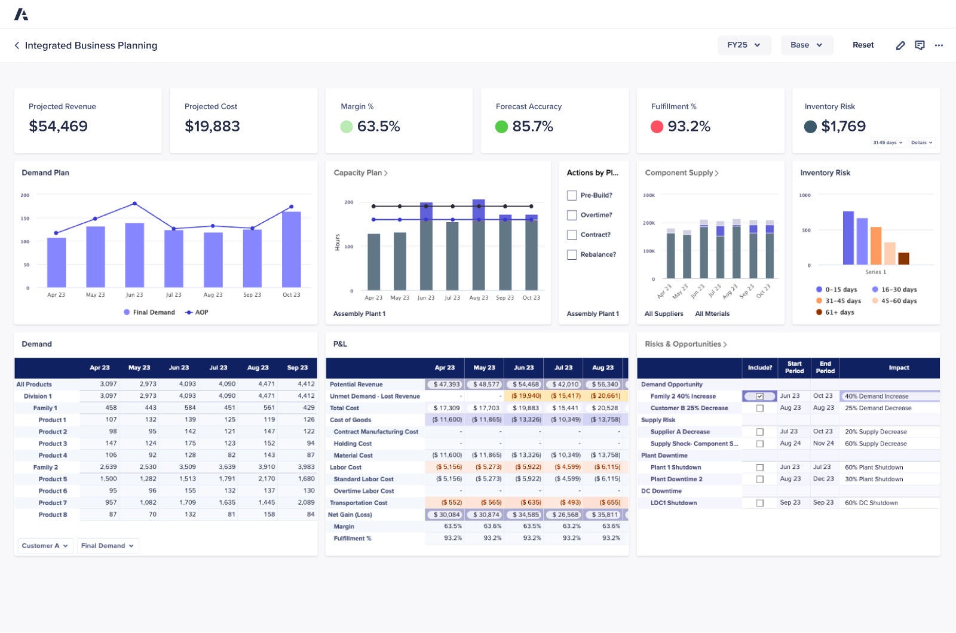Click the 0–15 days legend dot in Inventory Risk
This screenshot has width=956, height=633.
(818, 289)
